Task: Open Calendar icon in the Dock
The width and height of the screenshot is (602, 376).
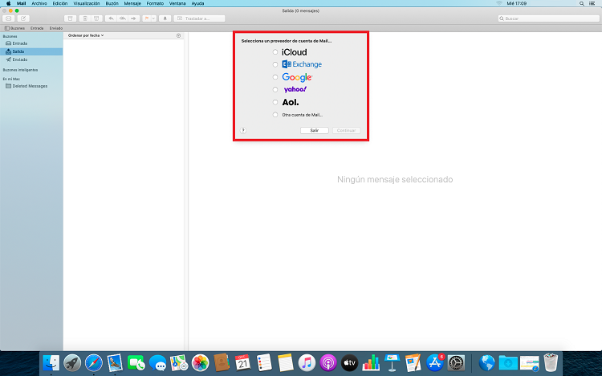Action: click(x=242, y=362)
